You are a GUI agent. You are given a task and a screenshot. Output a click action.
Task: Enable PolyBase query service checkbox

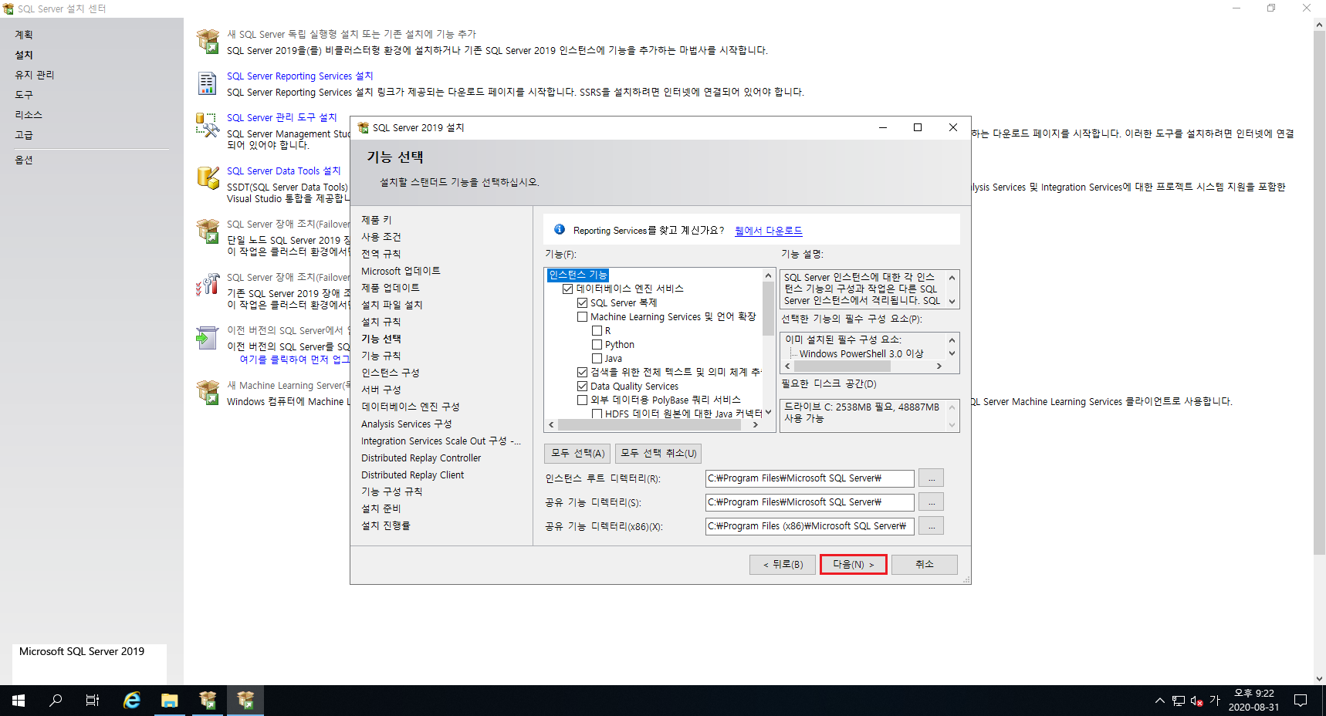(583, 400)
